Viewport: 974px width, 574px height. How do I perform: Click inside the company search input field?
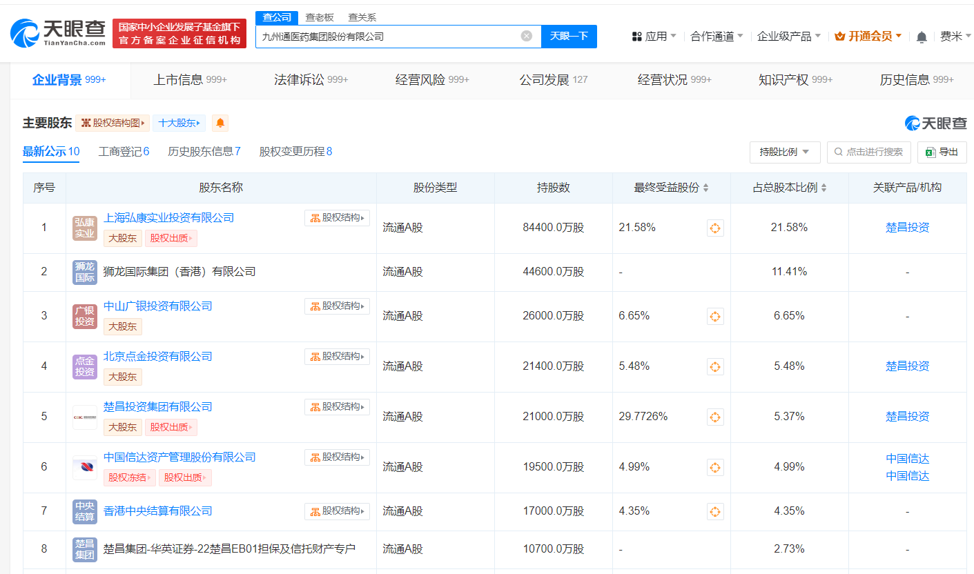point(393,36)
